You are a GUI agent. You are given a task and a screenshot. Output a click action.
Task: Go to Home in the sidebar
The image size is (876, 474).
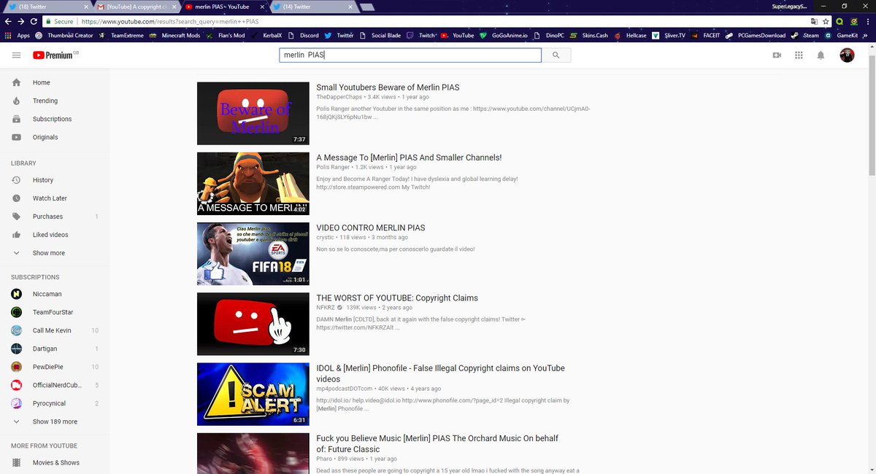pos(55,82)
